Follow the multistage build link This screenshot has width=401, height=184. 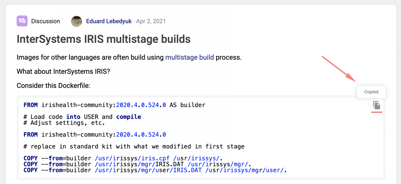[189, 57]
